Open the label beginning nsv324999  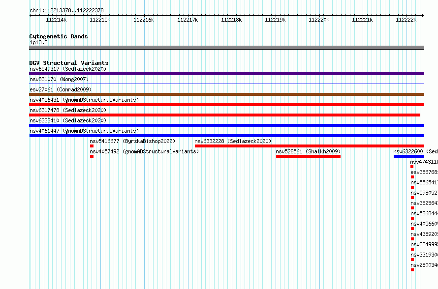click(x=424, y=244)
